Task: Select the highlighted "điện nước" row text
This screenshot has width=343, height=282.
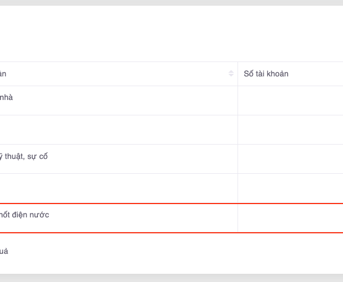Action: pos(25,215)
